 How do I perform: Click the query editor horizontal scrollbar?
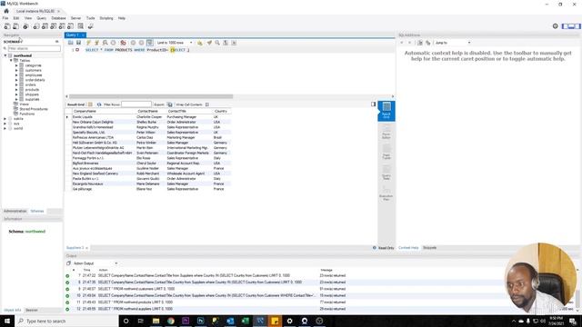(151, 96)
